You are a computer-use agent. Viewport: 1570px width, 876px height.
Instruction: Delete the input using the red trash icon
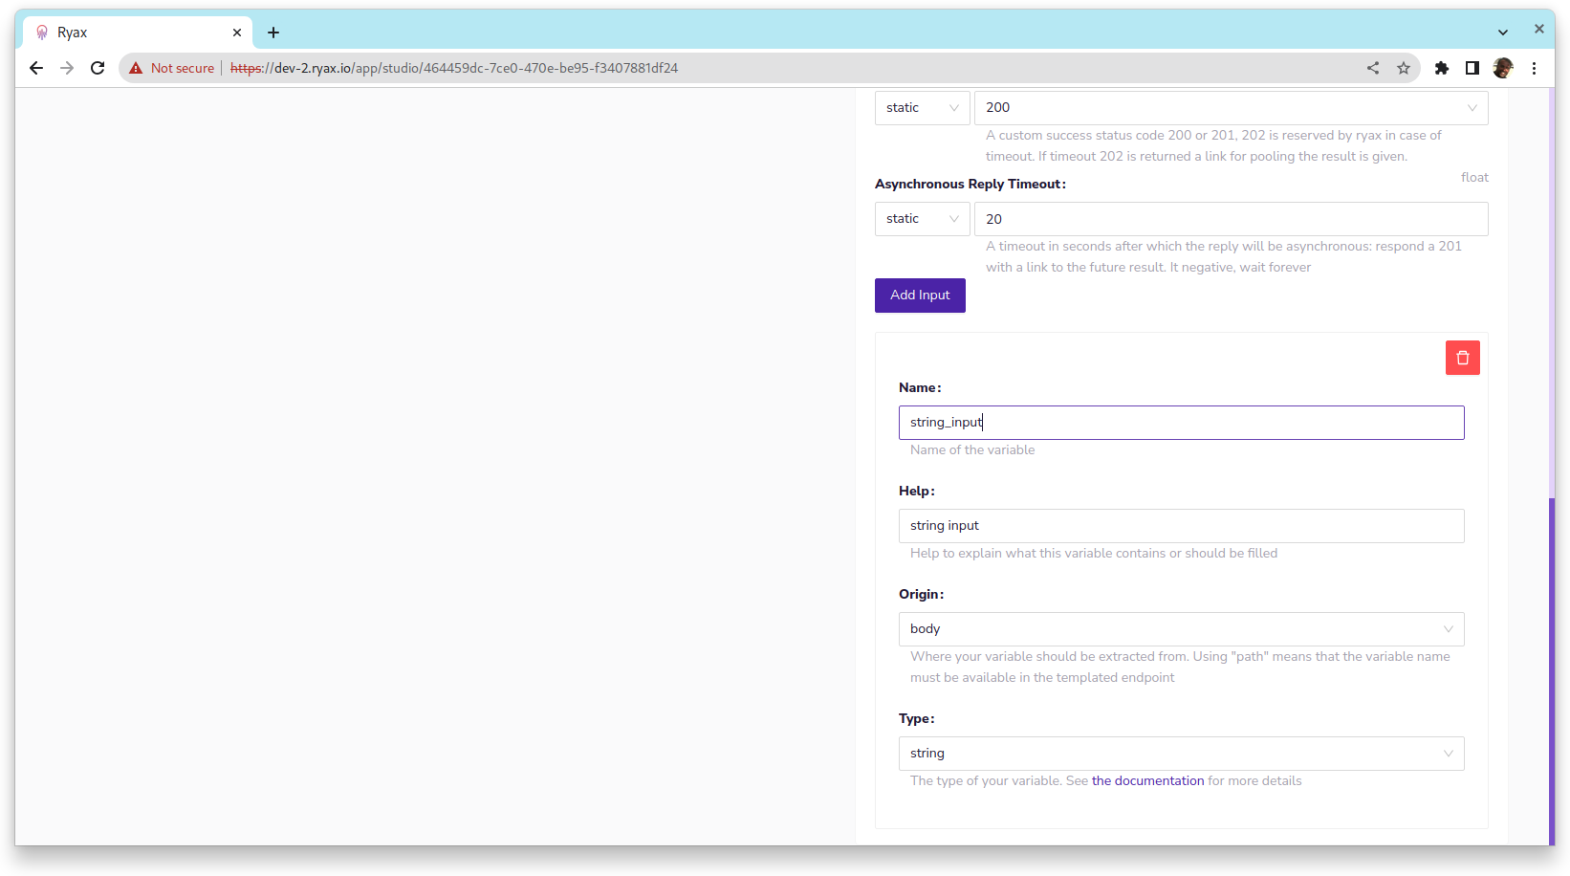tap(1462, 357)
